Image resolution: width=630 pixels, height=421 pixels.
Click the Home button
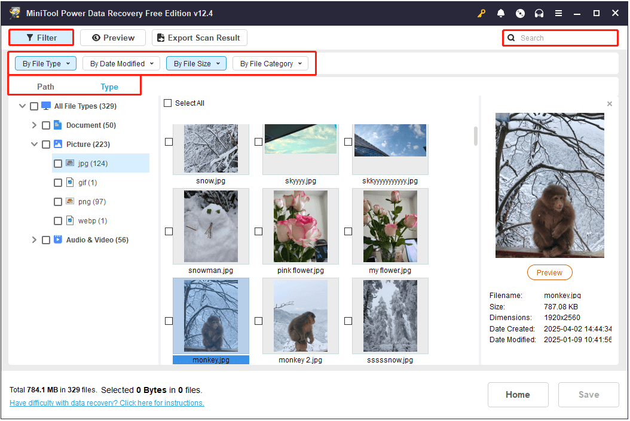(x=518, y=395)
